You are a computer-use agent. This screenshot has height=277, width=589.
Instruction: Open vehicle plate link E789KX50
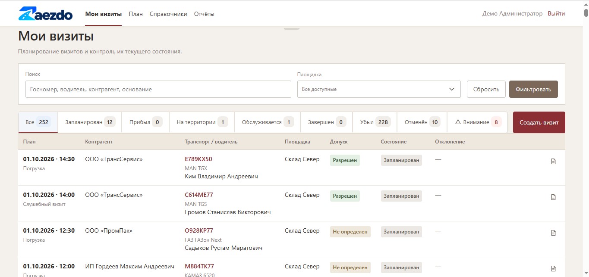tap(198, 159)
